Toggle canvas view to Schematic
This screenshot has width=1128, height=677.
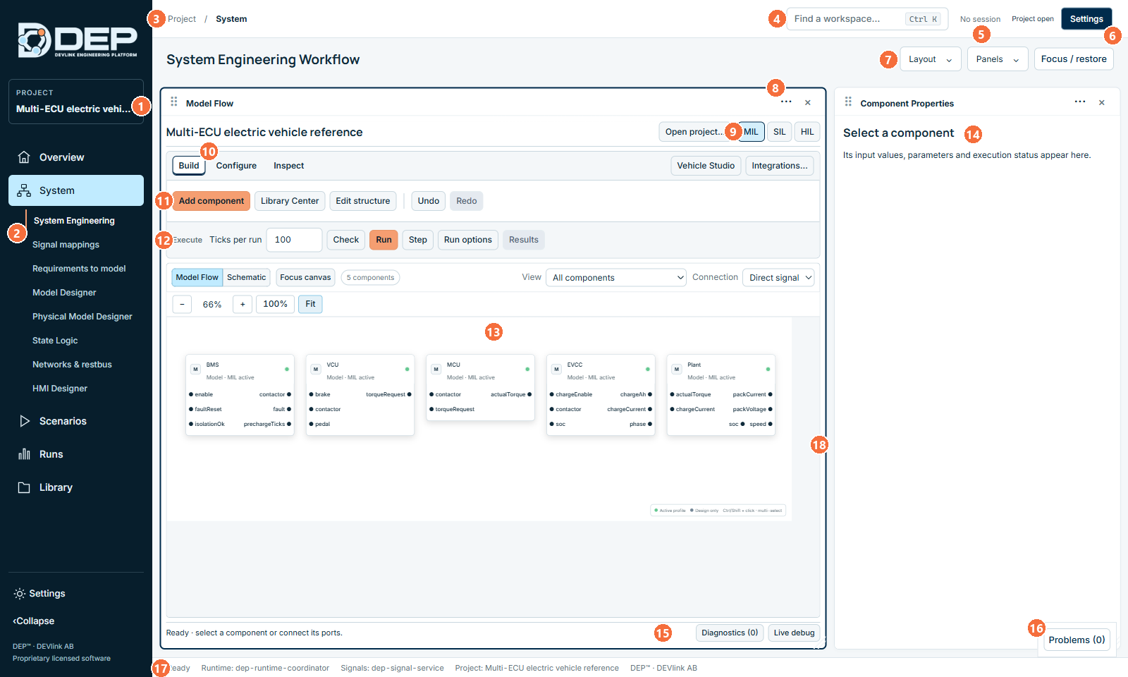point(247,277)
